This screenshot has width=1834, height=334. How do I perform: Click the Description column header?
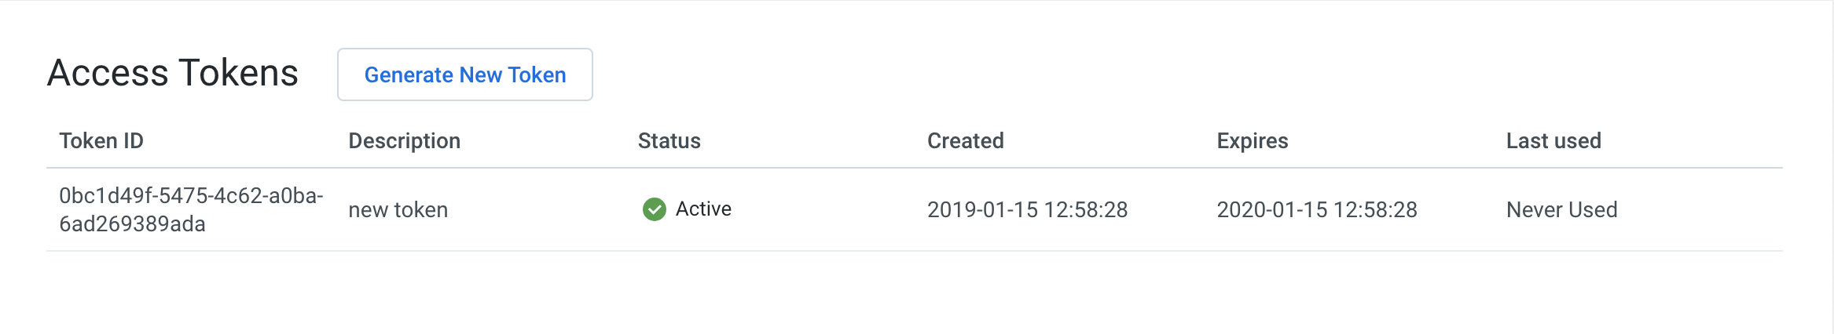tap(405, 141)
